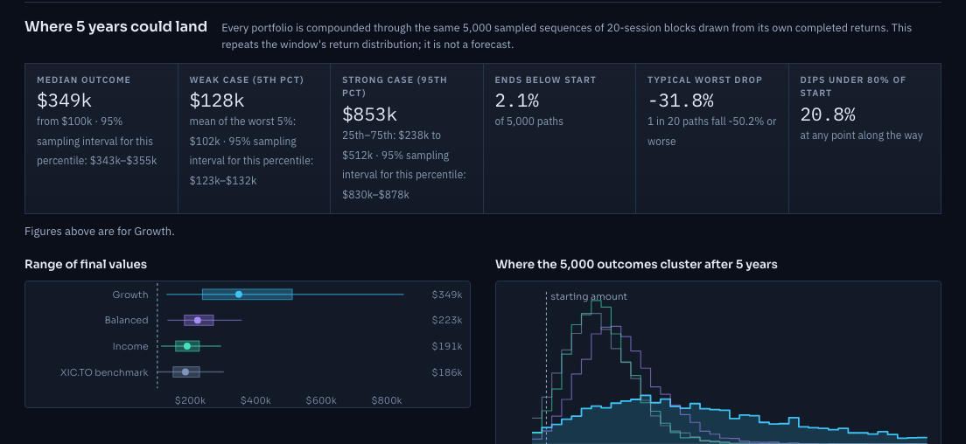Click the 'Range of final values' title

coord(86,265)
